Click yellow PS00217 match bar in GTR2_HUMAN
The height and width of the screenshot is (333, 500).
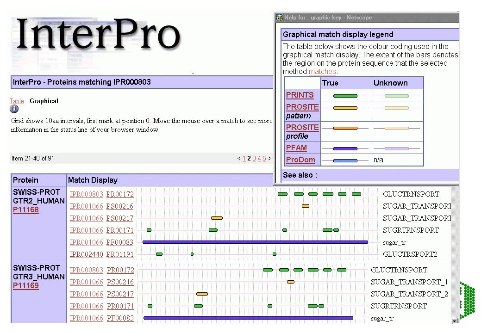217,218
